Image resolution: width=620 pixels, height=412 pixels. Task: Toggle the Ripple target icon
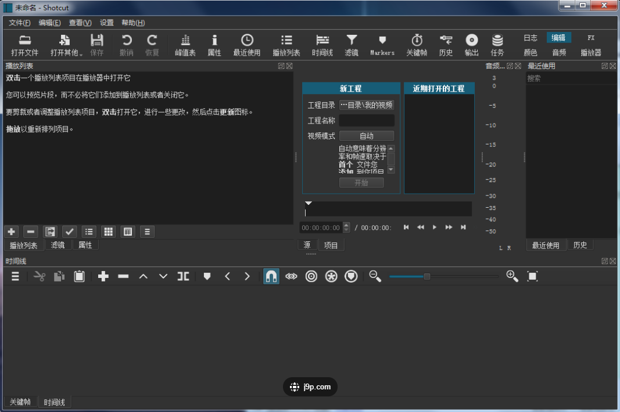point(311,277)
